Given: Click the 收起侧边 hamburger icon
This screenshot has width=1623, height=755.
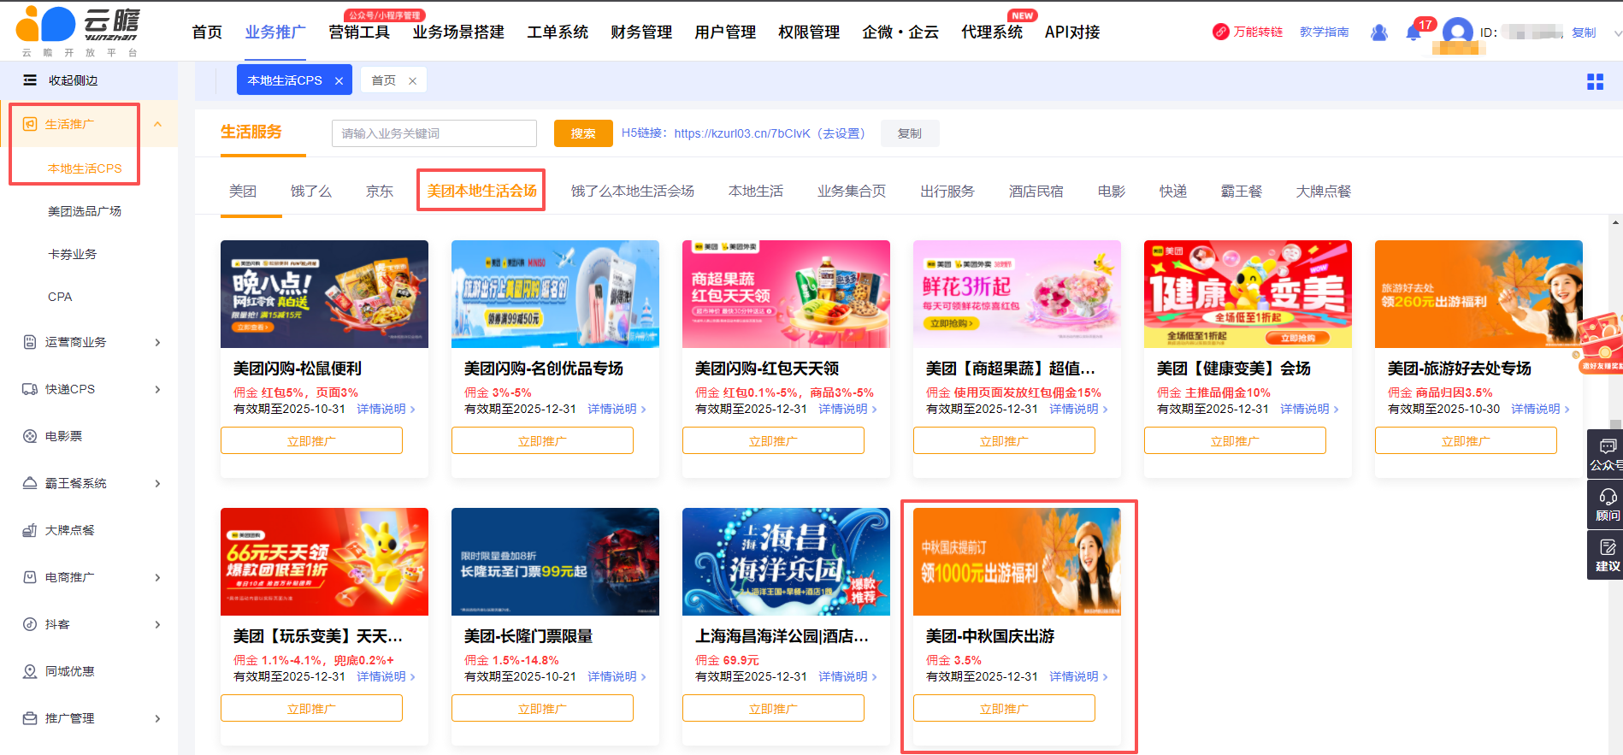Looking at the screenshot, I should click(30, 80).
